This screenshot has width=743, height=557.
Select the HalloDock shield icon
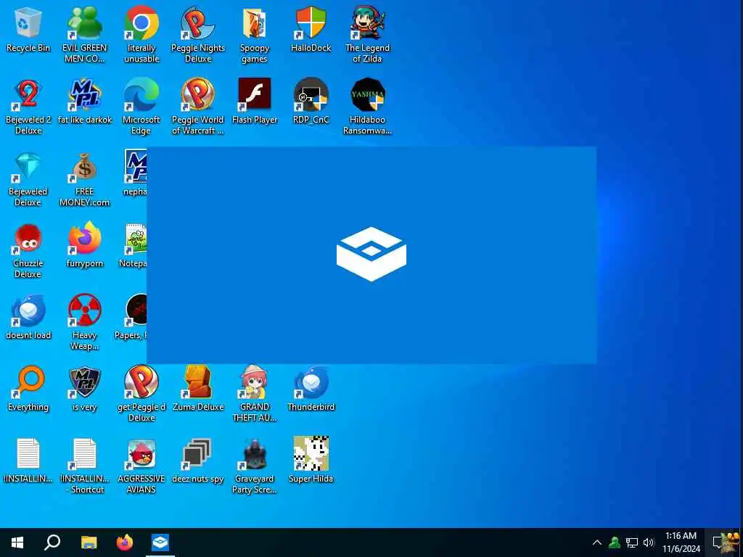311,30
